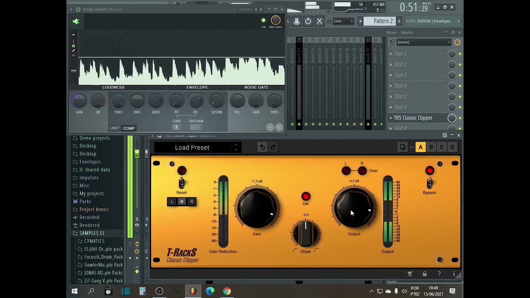The image size is (530, 298).
Task: Click the Classic Clipper Gain knob
Action: coord(257,208)
